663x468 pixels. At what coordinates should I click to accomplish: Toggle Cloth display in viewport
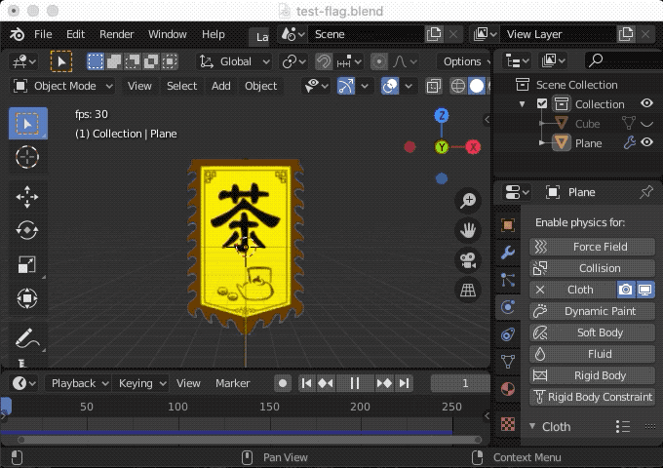644,290
